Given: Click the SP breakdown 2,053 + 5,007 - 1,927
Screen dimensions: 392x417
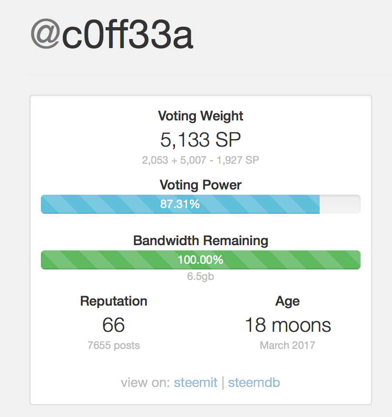Looking at the screenshot, I should [x=200, y=160].
